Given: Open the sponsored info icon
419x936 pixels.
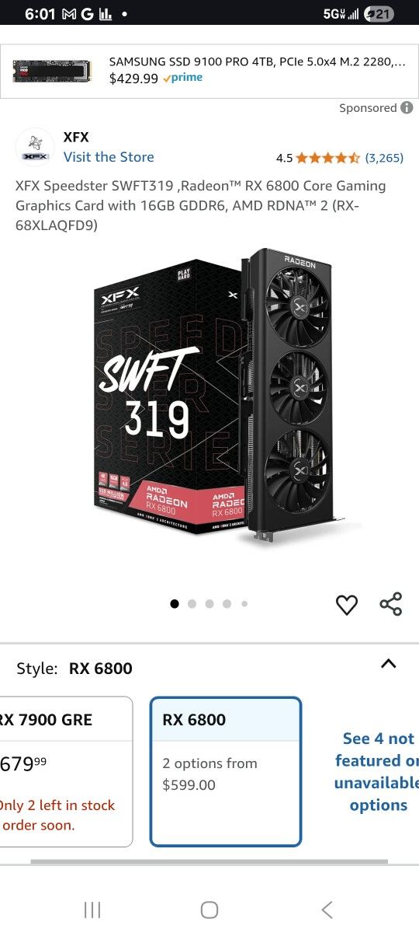Looking at the screenshot, I should coord(407,108).
